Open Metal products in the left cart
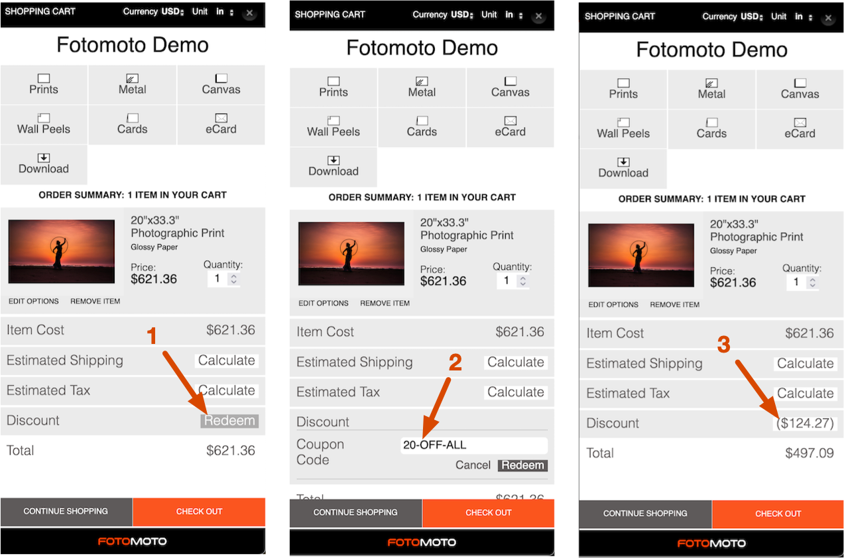Viewport: 844px width, 558px height. (x=133, y=84)
